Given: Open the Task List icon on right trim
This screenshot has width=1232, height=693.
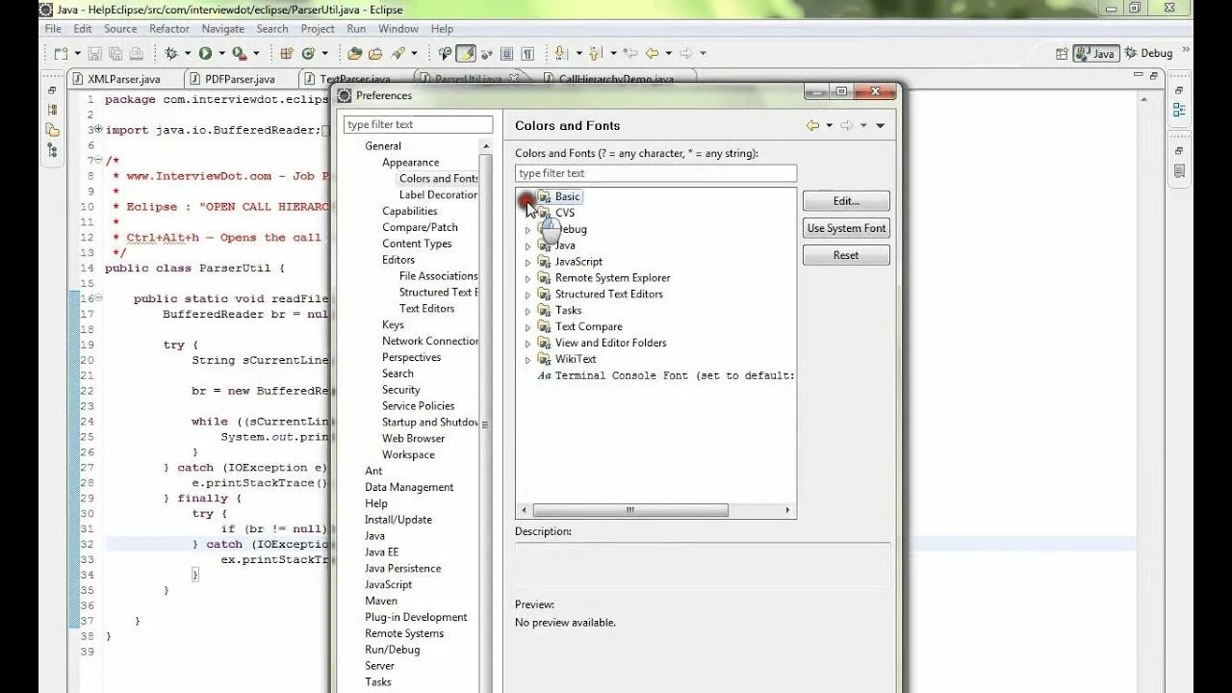Looking at the screenshot, I should [x=1179, y=171].
